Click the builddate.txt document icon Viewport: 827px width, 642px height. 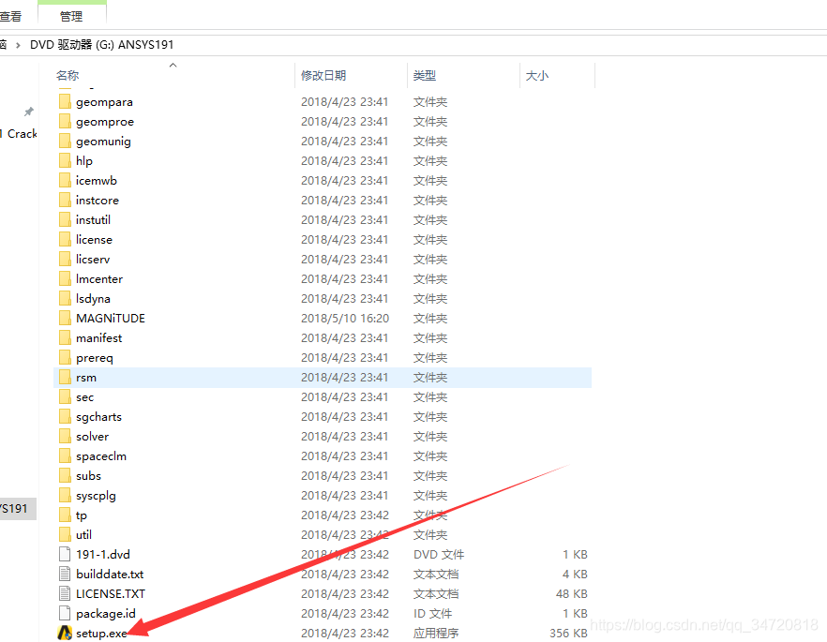pos(65,574)
